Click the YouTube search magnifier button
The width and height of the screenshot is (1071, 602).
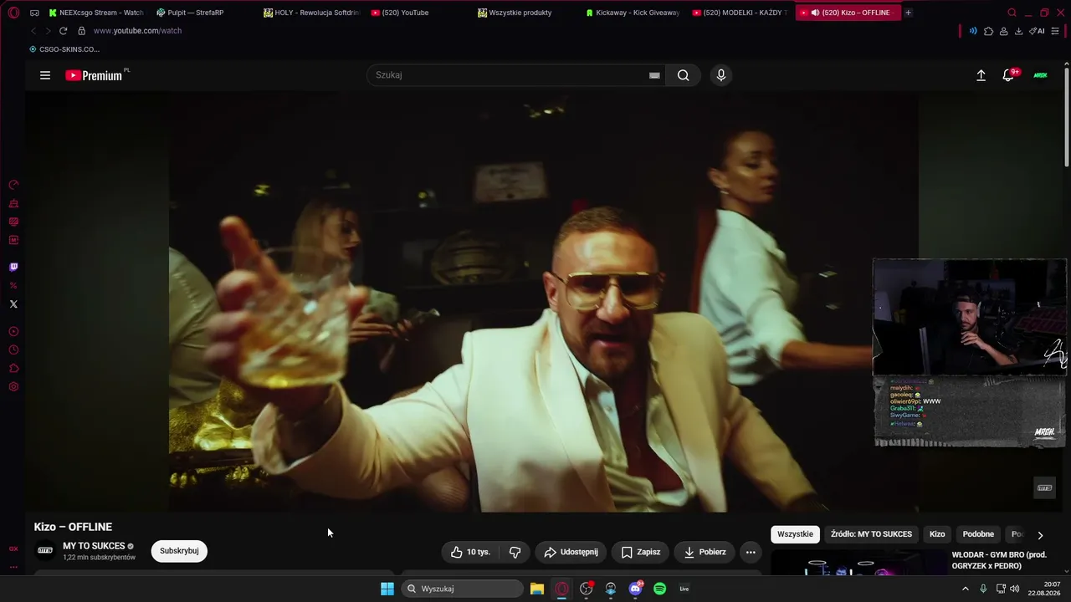point(684,75)
